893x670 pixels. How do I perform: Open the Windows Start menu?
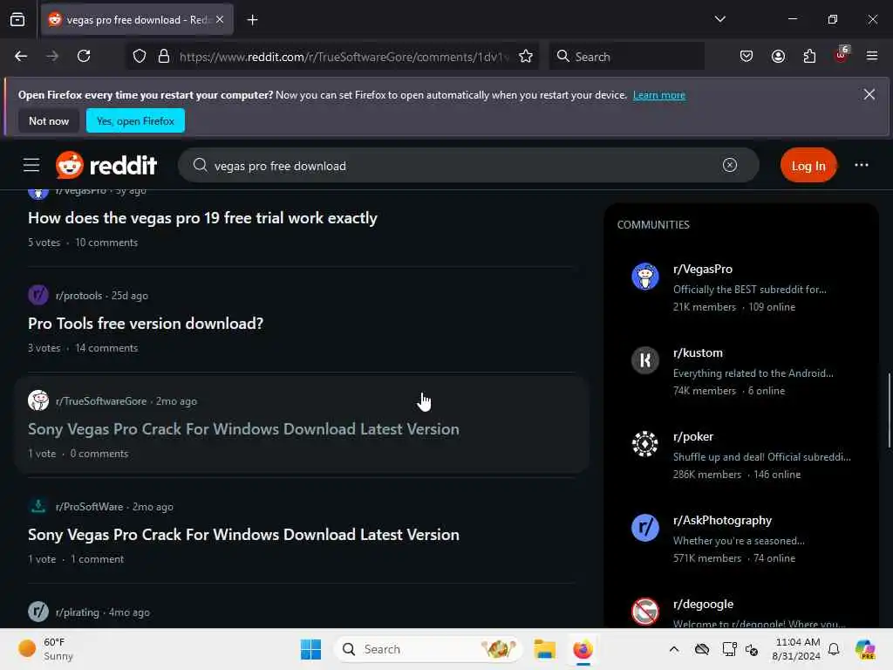[310, 649]
